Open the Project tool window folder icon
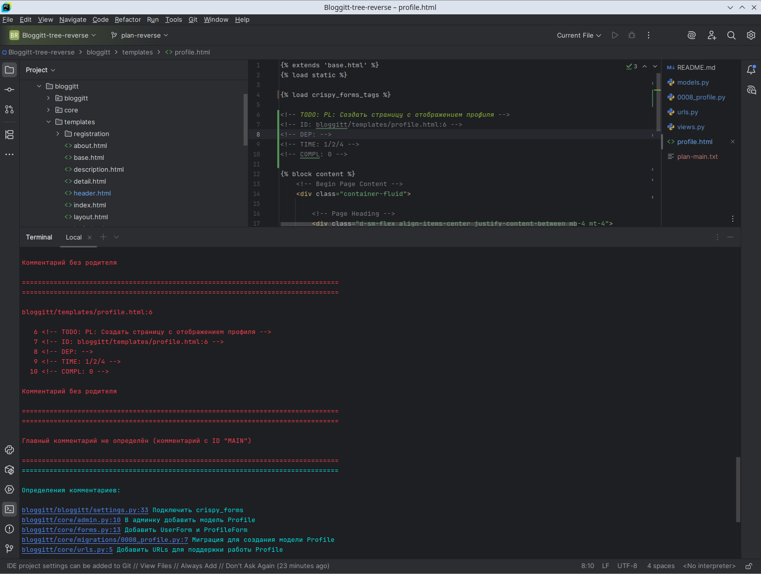Image resolution: width=761 pixels, height=574 pixels. point(9,70)
